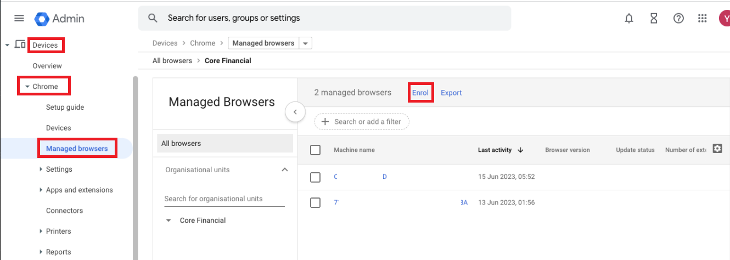Expand the Settings submenu arrow
730x260 pixels.
click(x=41, y=169)
